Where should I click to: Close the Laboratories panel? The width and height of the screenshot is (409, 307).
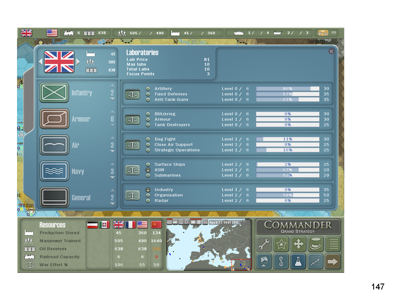[331, 51]
